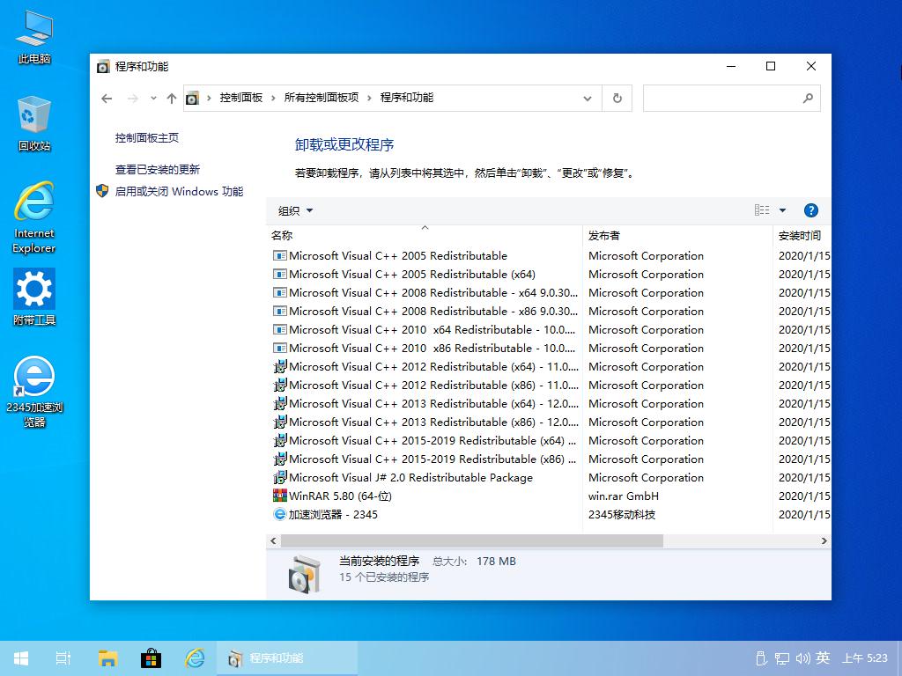Open the 控制面板主页 link
The image size is (902, 676).
click(x=147, y=138)
